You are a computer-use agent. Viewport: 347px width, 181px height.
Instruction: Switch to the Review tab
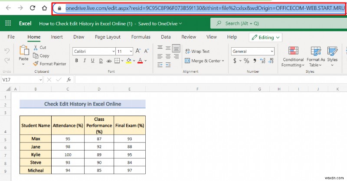[189, 37]
